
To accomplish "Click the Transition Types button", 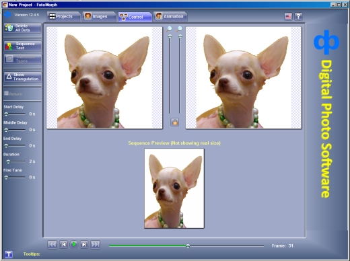I will tap(22, 59).
